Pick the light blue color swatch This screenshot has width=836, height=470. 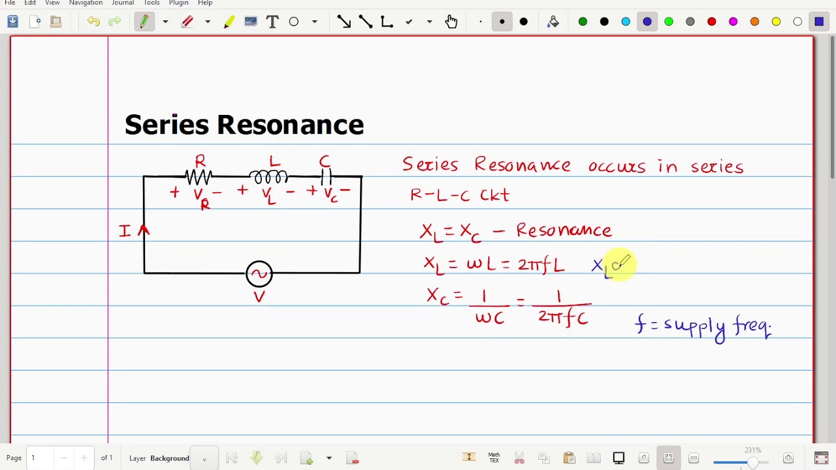[626, 22]
